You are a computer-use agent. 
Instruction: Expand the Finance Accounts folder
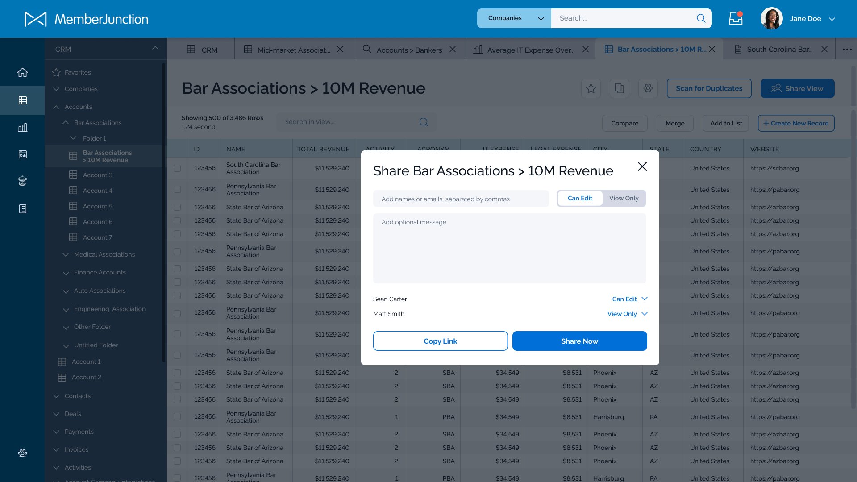[x=66, y=273]
